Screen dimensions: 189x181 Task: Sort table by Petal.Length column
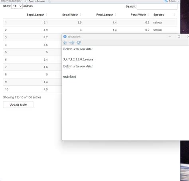(x=105, y=15)
